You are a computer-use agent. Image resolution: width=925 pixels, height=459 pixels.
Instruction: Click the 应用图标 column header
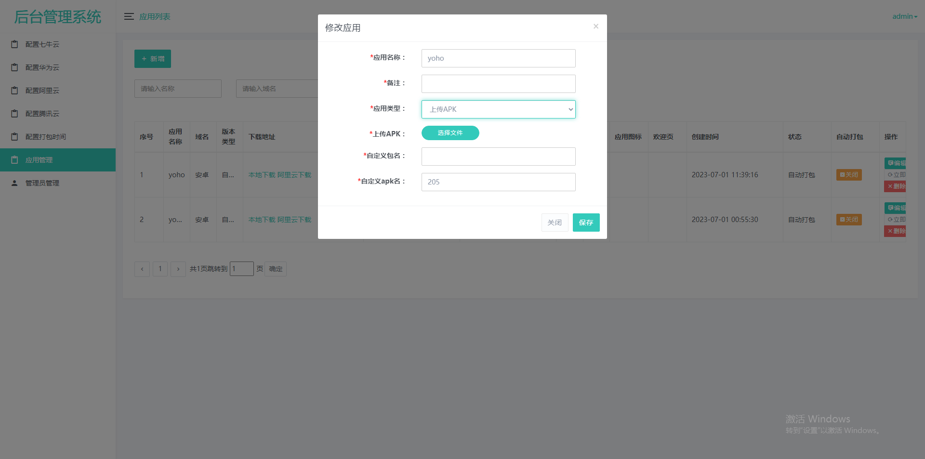628,137
